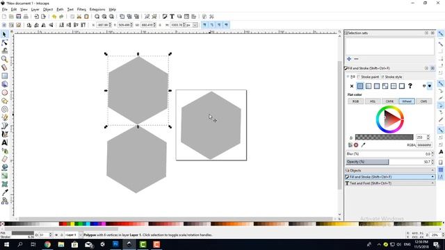This screenshot has height=250, width=445.
Task: Switch to the Stroke paint tab
Action: 368,77
